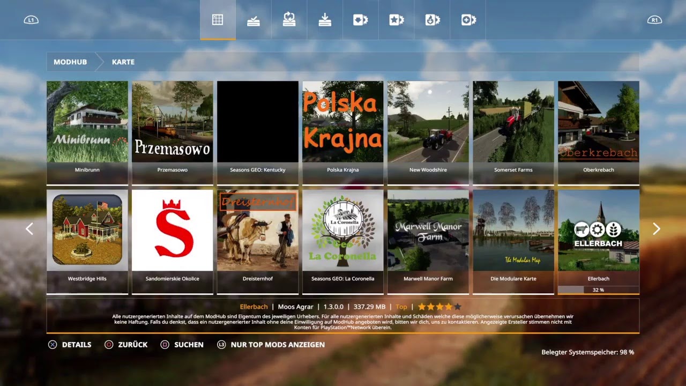Screen dimensions: 686x386
Task: Click the four-star rating in the info bar
Action: [x=439, y=307]
